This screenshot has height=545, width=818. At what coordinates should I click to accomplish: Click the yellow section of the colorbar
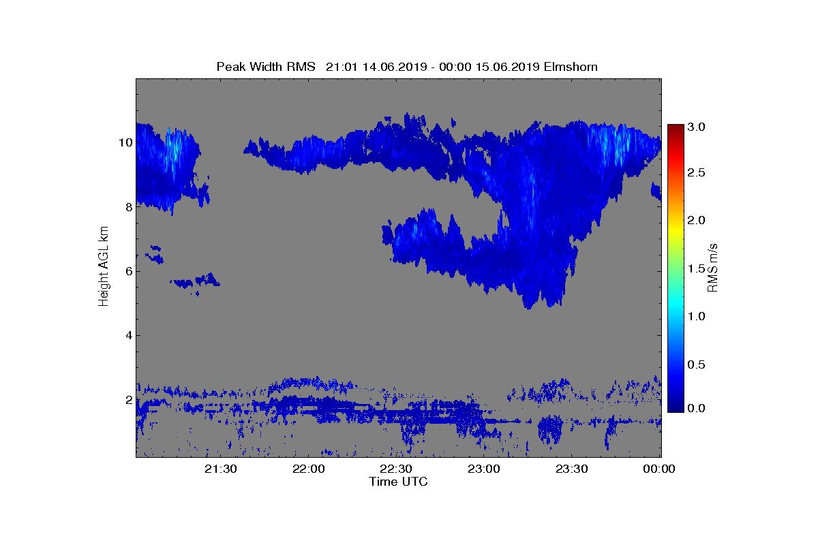pyautogui.click(x=676, y=230)
